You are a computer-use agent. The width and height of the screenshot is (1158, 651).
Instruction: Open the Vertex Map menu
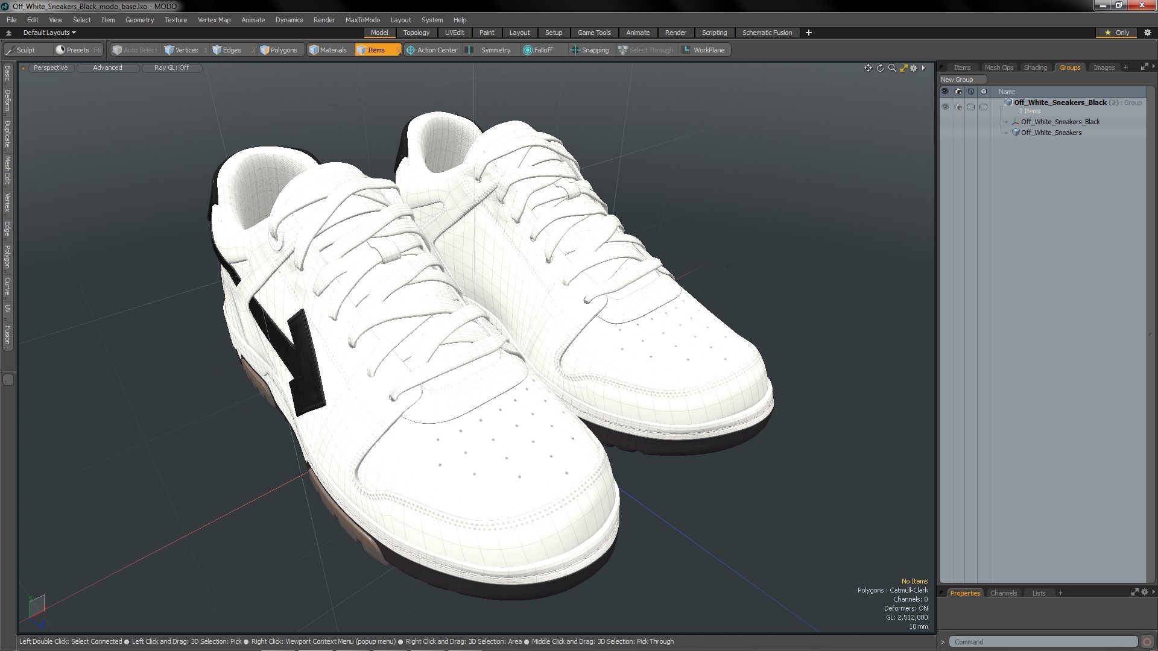[214, 20]
